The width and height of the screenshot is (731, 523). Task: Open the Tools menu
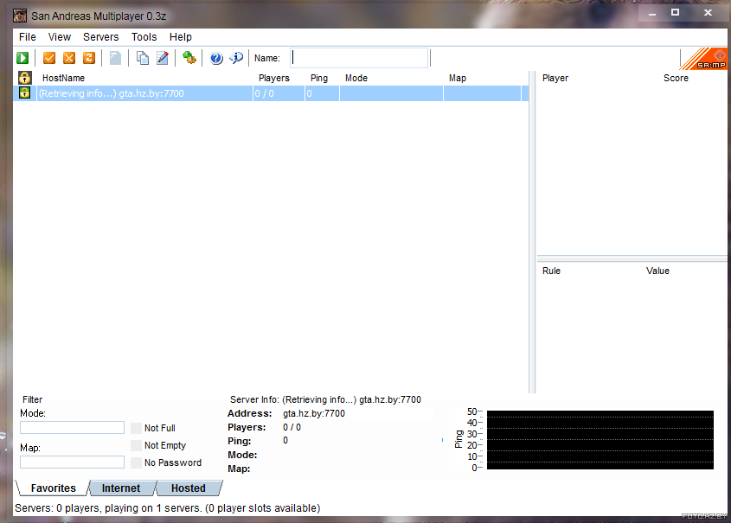(144, 37)
